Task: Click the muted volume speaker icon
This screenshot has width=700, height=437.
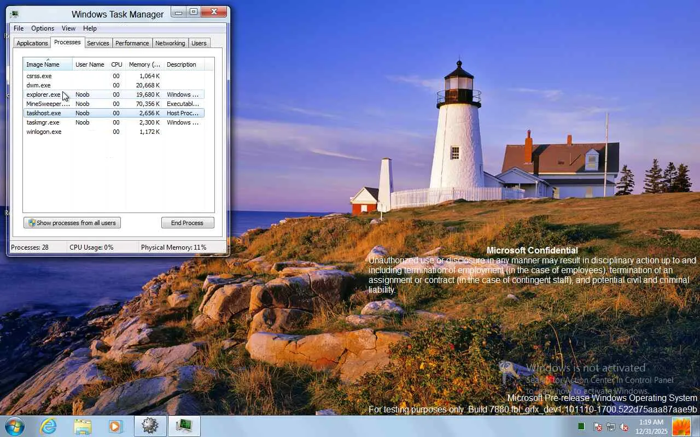Action: [624, 427]
